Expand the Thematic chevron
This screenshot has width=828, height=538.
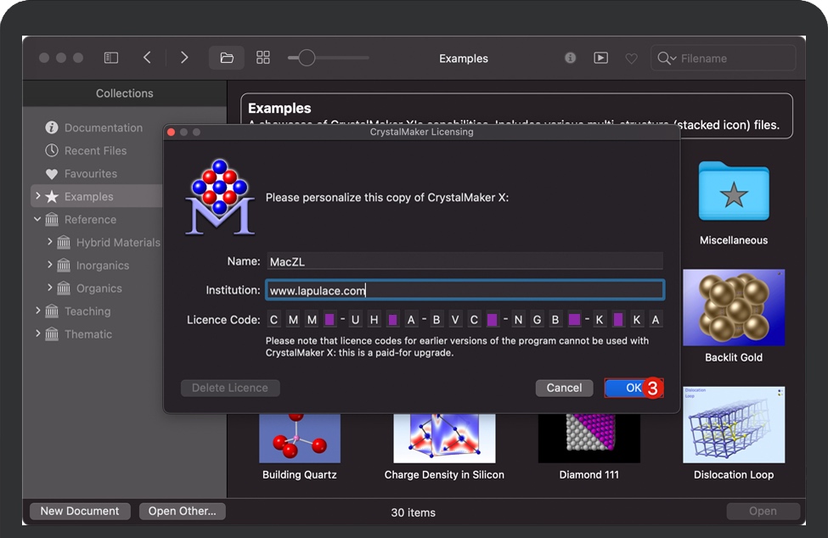(37, 333)
